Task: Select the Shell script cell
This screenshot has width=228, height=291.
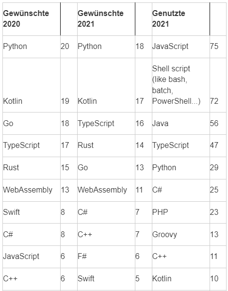Action: (x=180, y=85)
